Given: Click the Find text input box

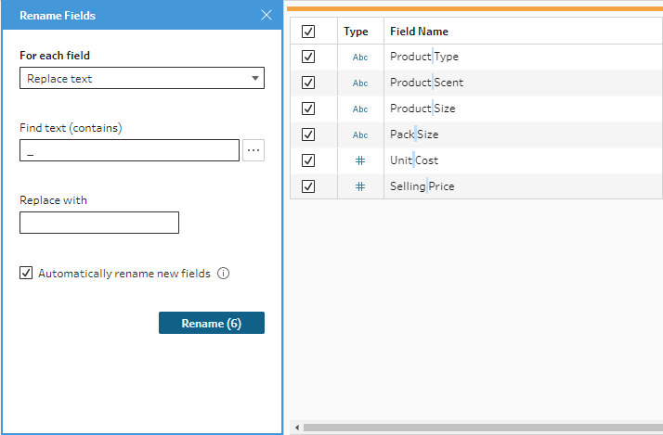Looking at the screenshot, I should pyautogui.click(x=129, y=150).
